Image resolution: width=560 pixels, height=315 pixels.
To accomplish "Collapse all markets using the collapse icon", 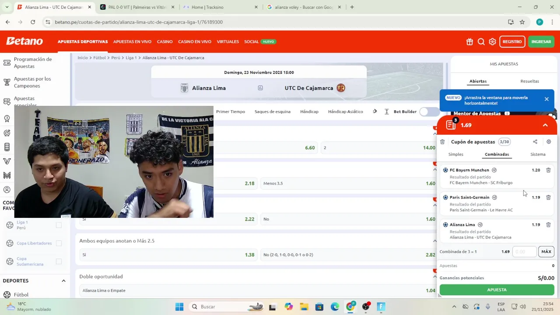I will coord(387,112).
